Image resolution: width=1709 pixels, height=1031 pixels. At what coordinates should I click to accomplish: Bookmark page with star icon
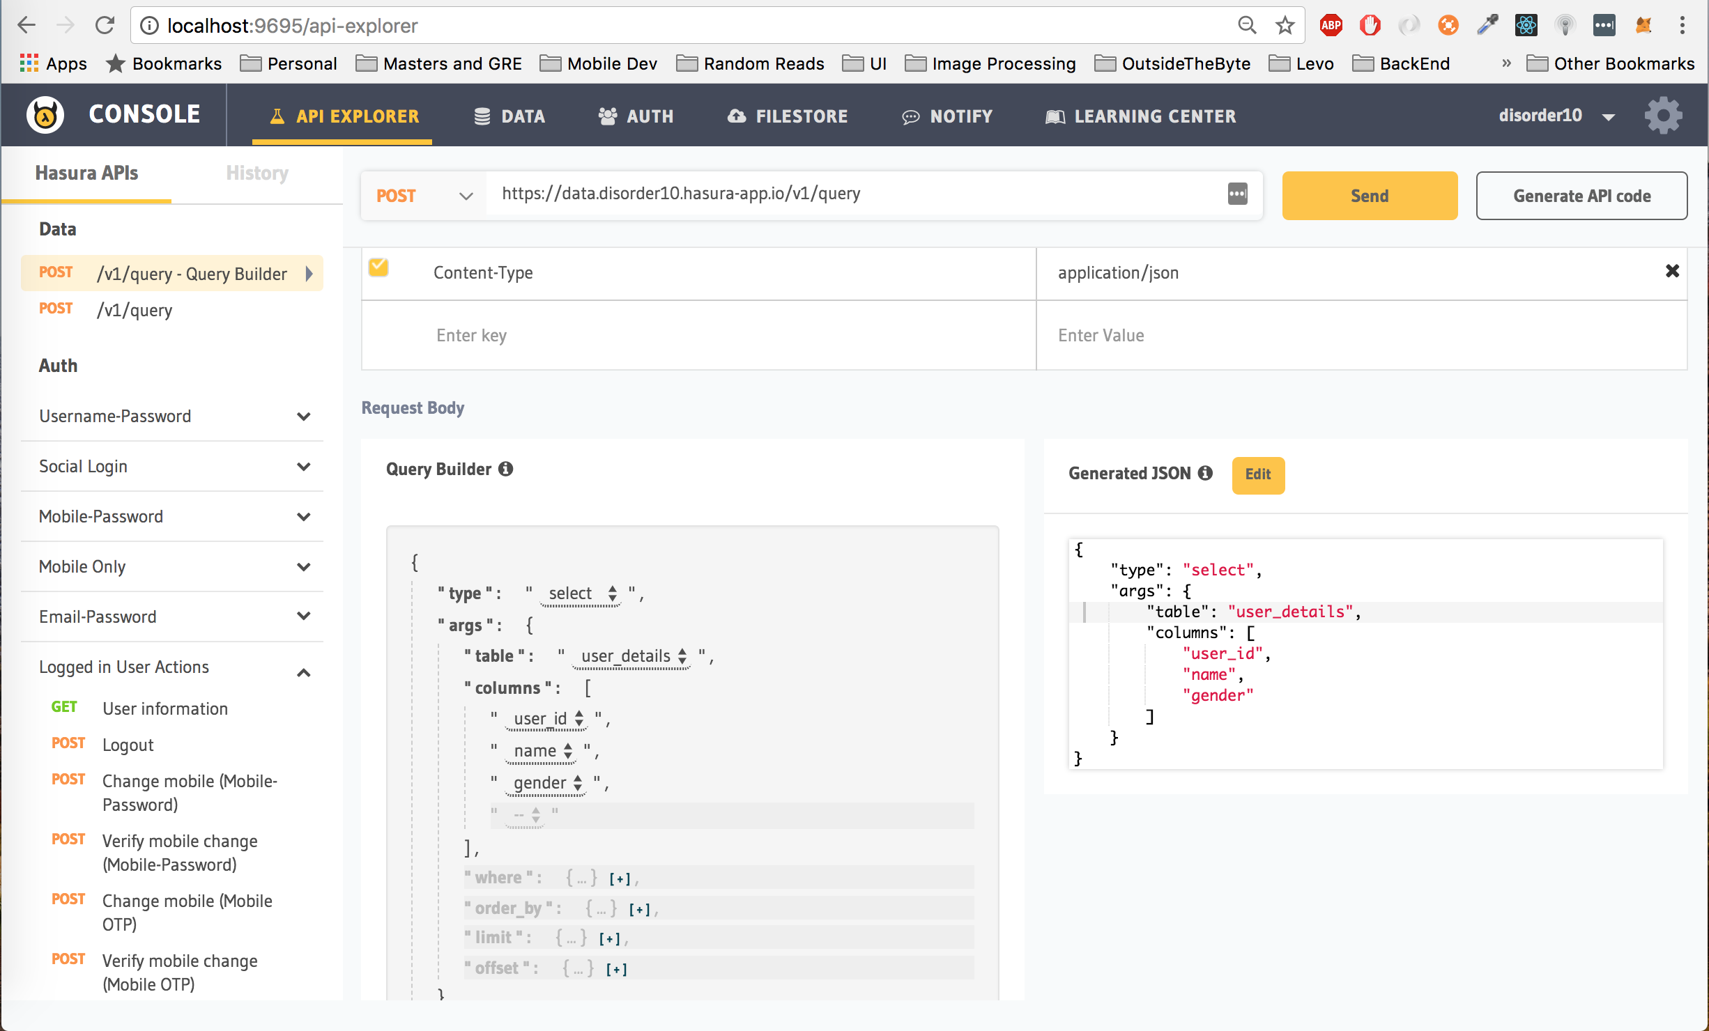(1285, 26)
